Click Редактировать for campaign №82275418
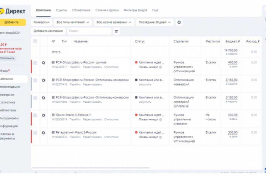The height and width of the screenshot is (177, 266). tap(92, 84)
